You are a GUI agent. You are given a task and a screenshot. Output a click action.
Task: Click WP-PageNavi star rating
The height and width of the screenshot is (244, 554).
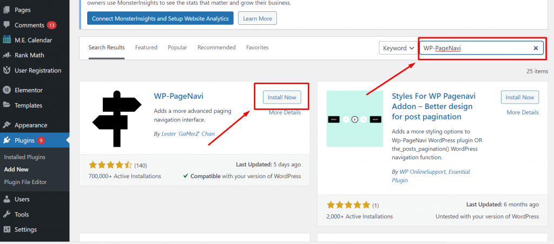110,165
